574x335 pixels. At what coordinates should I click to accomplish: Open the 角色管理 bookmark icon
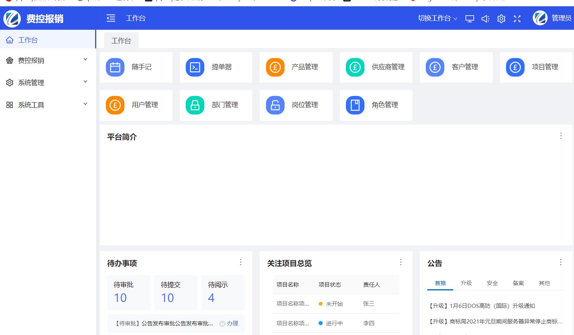(x=355, y=105)
